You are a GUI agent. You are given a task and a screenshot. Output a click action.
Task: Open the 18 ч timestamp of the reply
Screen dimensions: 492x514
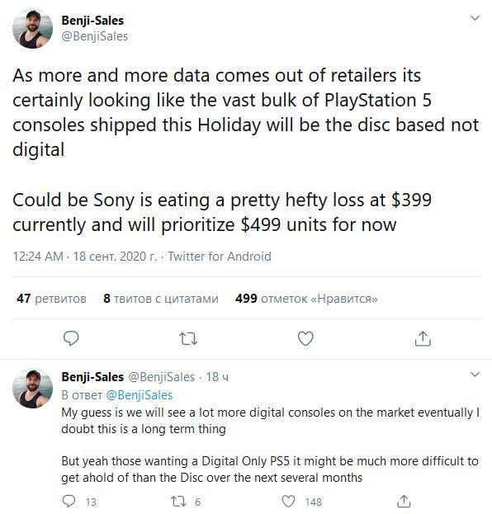pos(217,377)
